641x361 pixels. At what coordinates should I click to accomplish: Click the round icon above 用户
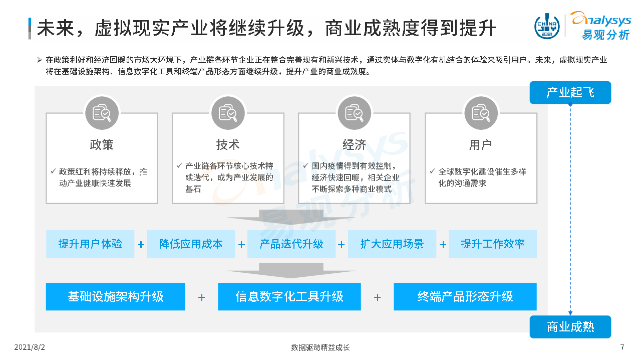pos(481,113)
